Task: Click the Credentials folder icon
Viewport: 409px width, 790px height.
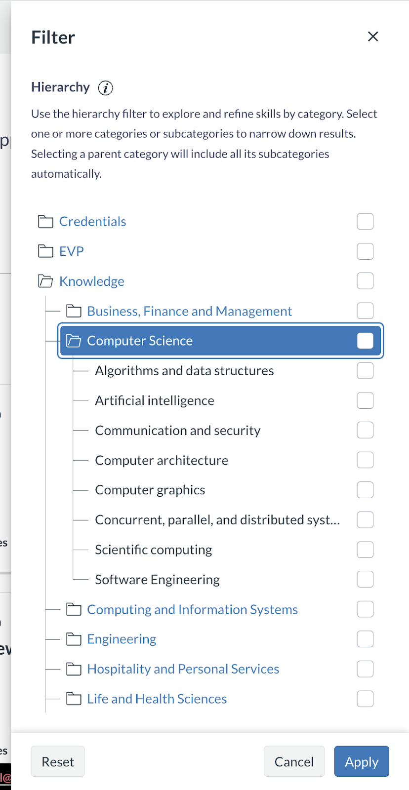Action: click(x=46, y=222)
